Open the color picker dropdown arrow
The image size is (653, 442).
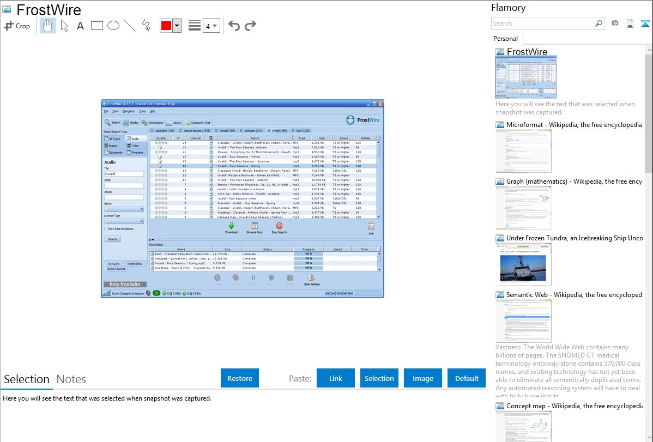click(x=177, y=26)
